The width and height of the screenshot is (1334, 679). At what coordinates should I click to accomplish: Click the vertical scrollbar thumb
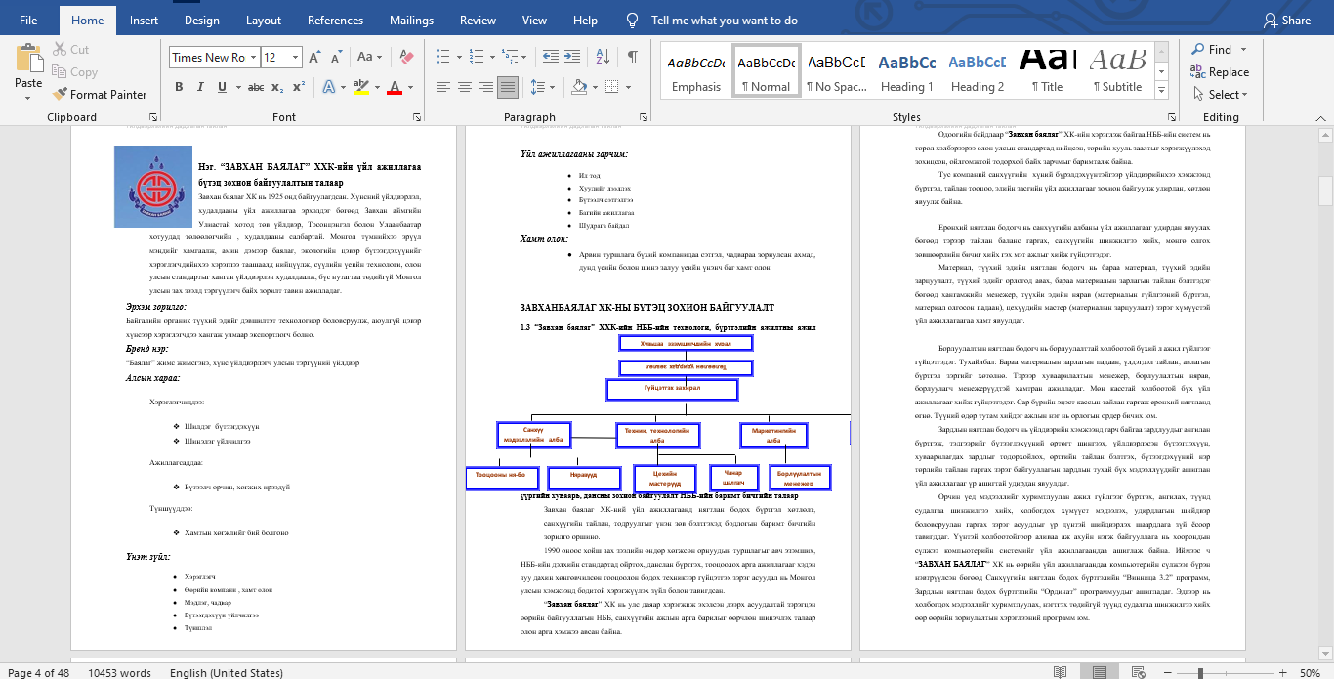point(1325,191)
